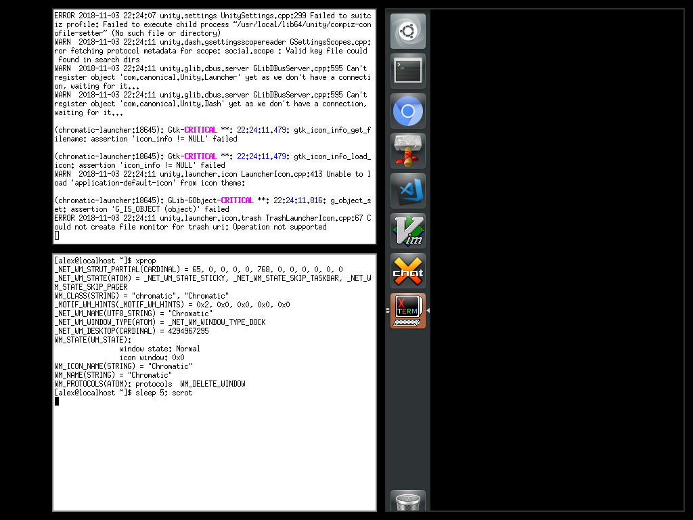The width and height of the screenshot is (693, 520).
Task: Open the scroll-and-seal licenses app icon
Action: pyautogui.click(x=407, y=150)
